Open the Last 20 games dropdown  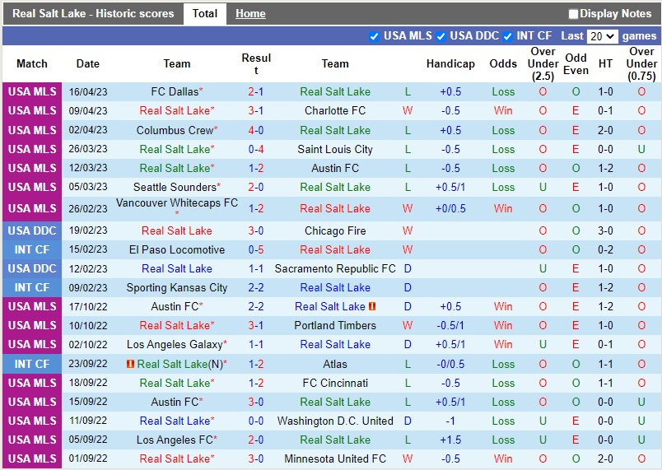tap(602, 36)
